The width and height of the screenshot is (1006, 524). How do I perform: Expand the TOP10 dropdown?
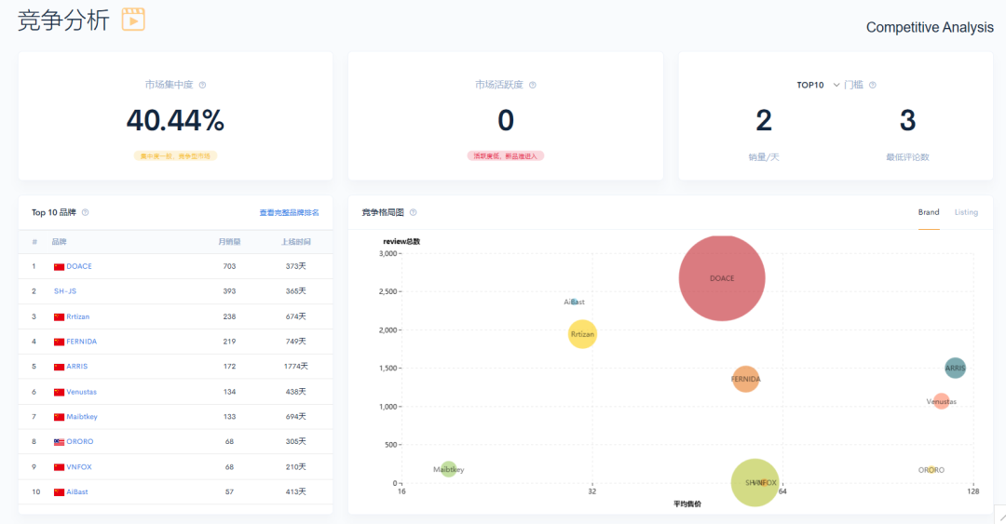tap(818, 85)
